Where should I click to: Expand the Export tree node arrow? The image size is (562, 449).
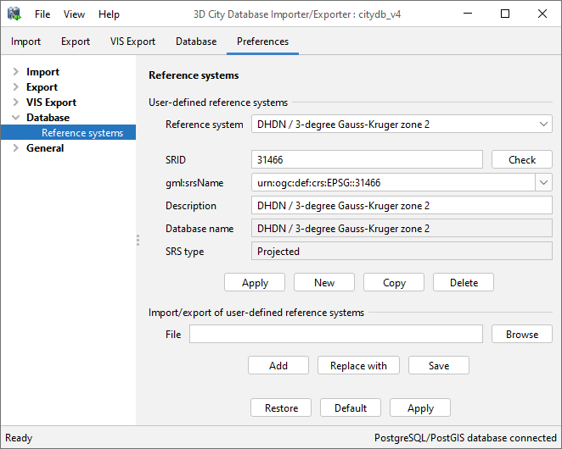(15, 87)
